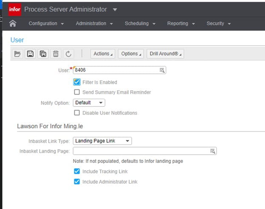Uncheck Filter Is Enabled checkbox
The height and width of the screenshot is (209, 265).
(77, 82)
